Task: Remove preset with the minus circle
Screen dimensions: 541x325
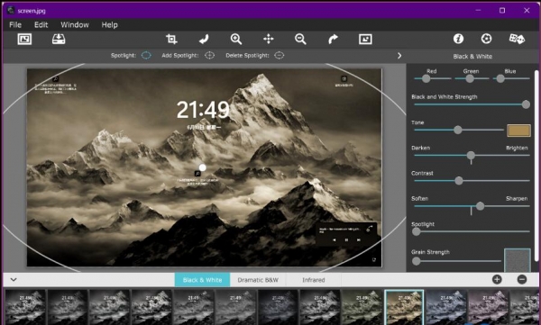Action: [522, 279]
